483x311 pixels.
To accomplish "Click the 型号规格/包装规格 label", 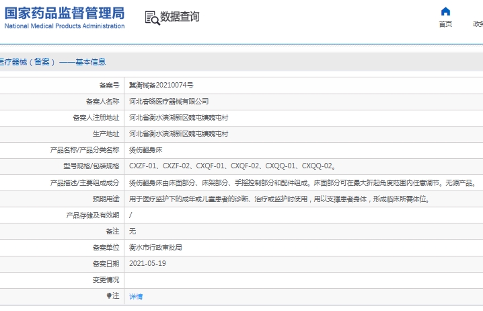I will click(x=91, y=166).
